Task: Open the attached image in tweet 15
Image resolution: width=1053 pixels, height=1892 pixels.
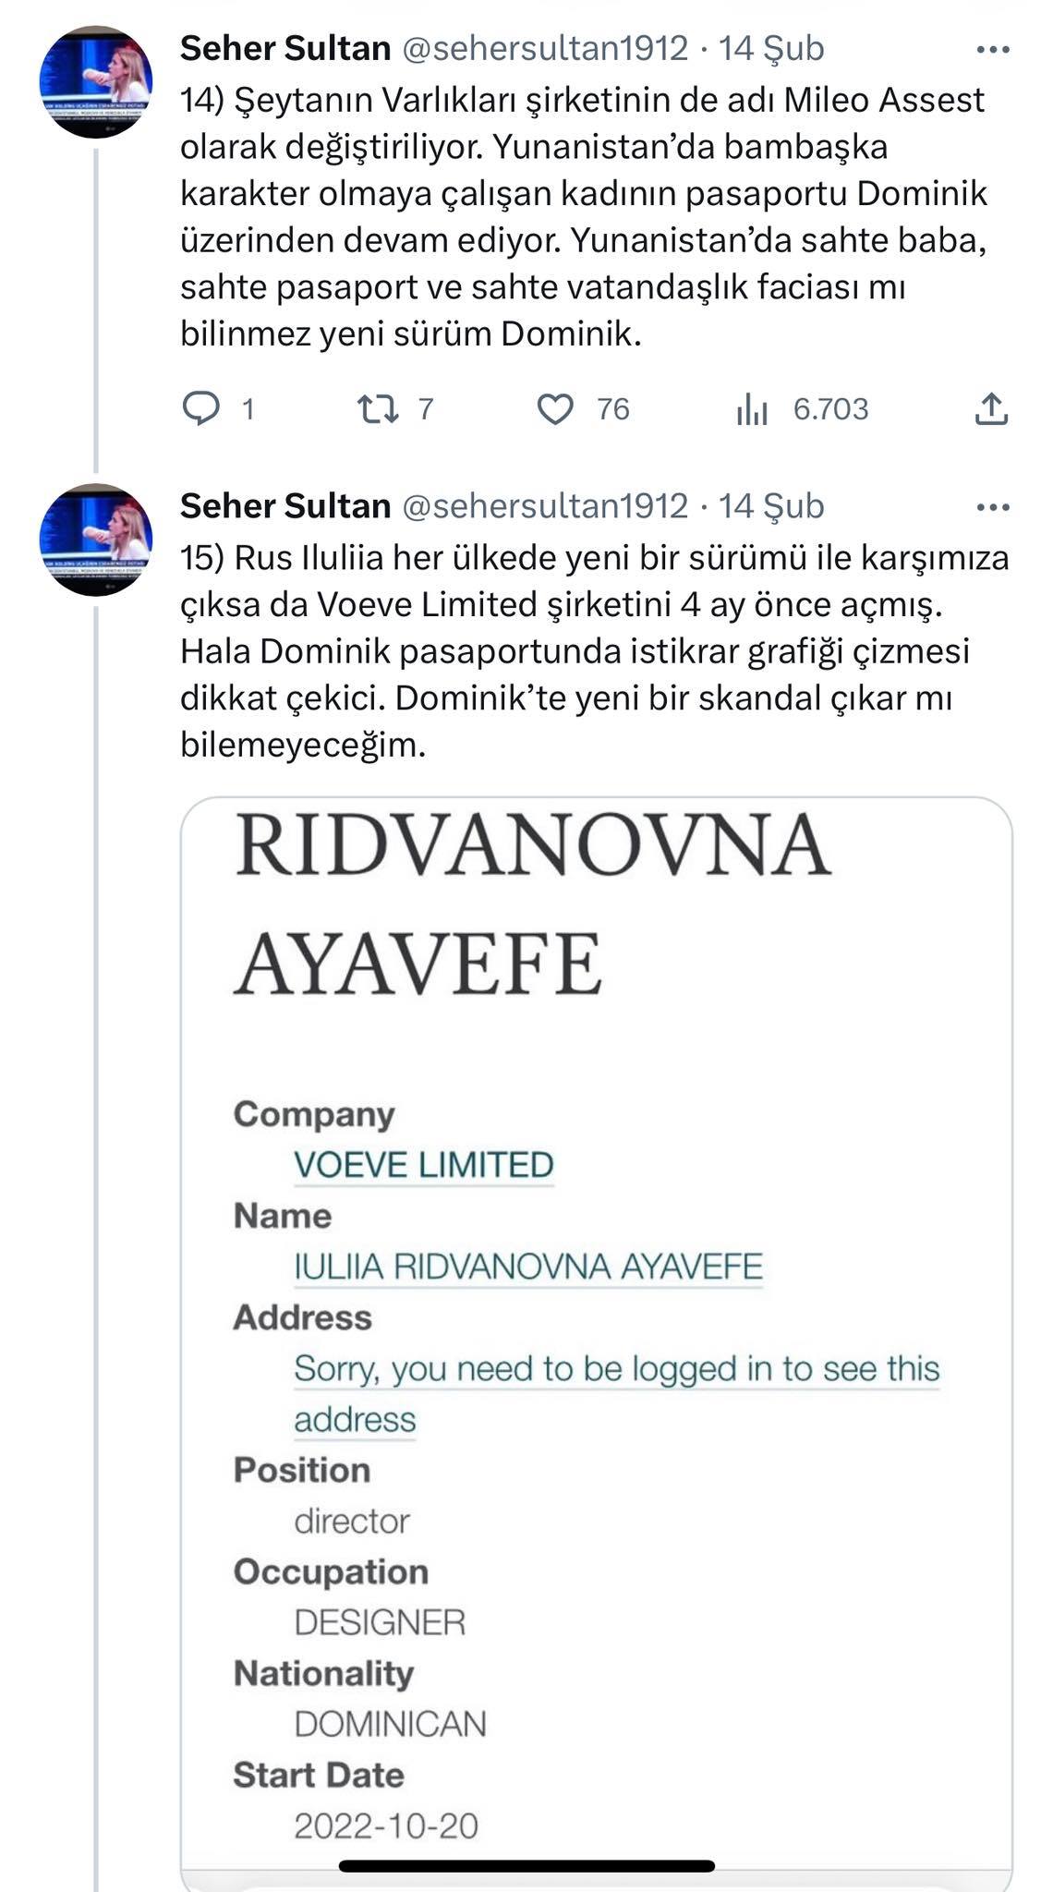Action: [596, 1016]
